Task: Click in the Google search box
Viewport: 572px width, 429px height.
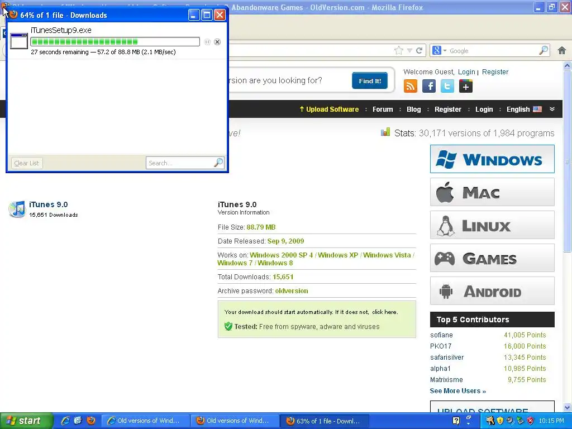Action: click(x=494, y=51)
